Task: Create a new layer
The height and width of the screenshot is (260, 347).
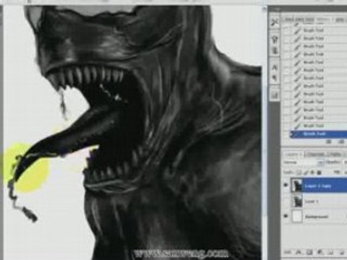Action: [x=342, y=252]
